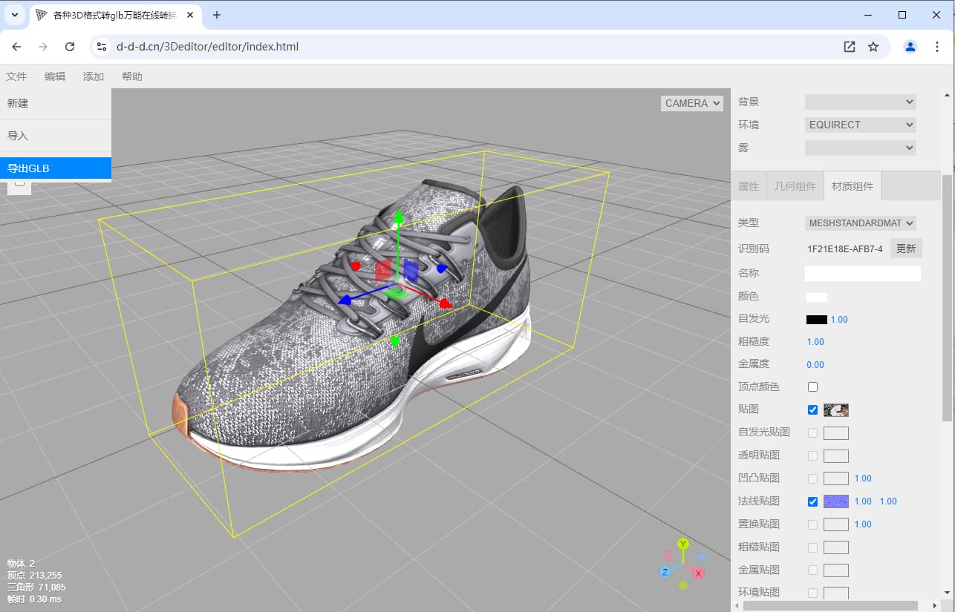
Task: Toggle the 顶点颜色 checkbox
Action: pos(812,386)
